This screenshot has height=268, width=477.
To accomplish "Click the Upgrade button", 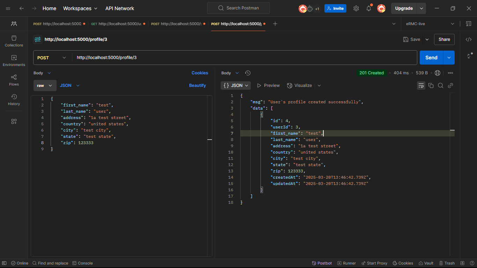I will (404, 8).
